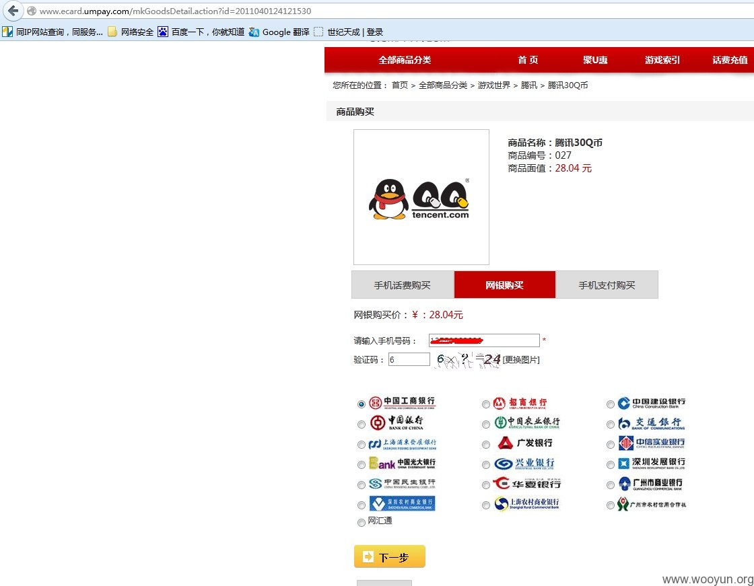
Task: Click the 广发银行 logo
Action: click(x=524, y=443)
